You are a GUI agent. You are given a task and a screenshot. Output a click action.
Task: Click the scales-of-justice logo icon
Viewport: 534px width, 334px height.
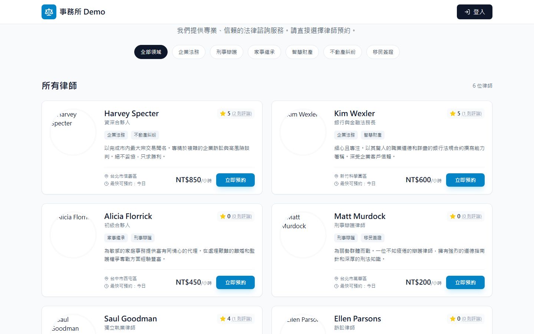49,12
